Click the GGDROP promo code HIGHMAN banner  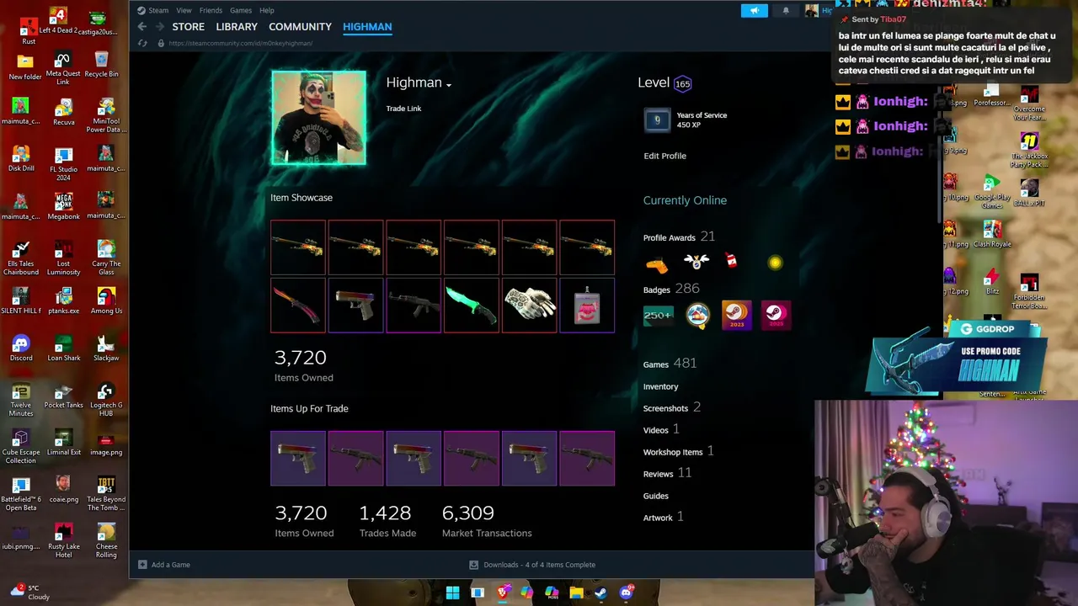pos(958,362)
